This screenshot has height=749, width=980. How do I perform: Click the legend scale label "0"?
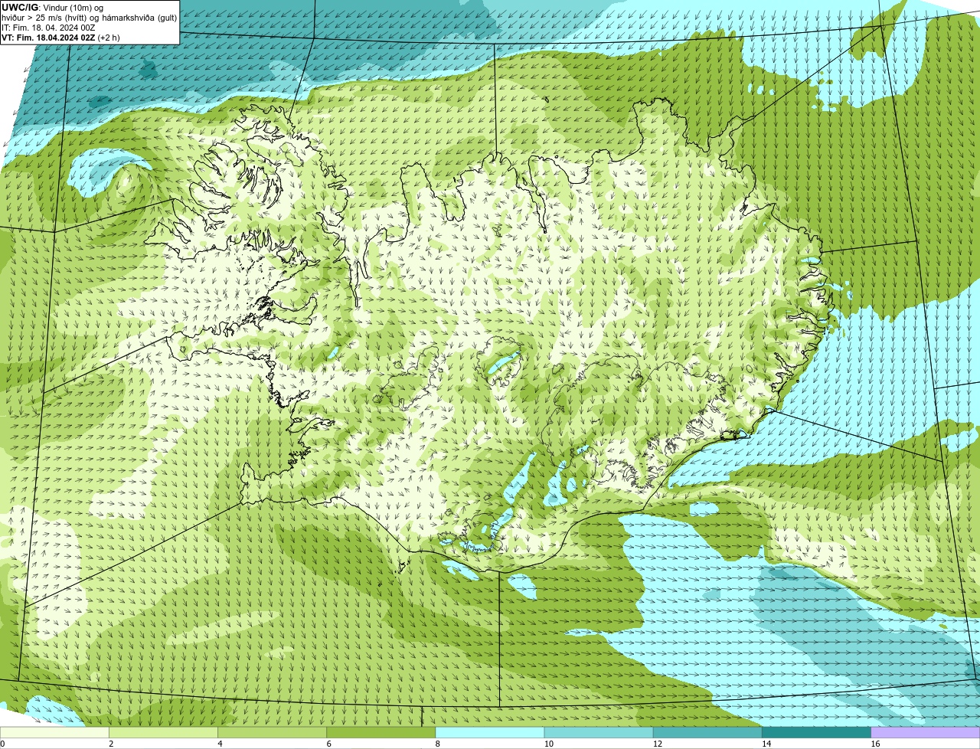[3, 744]
